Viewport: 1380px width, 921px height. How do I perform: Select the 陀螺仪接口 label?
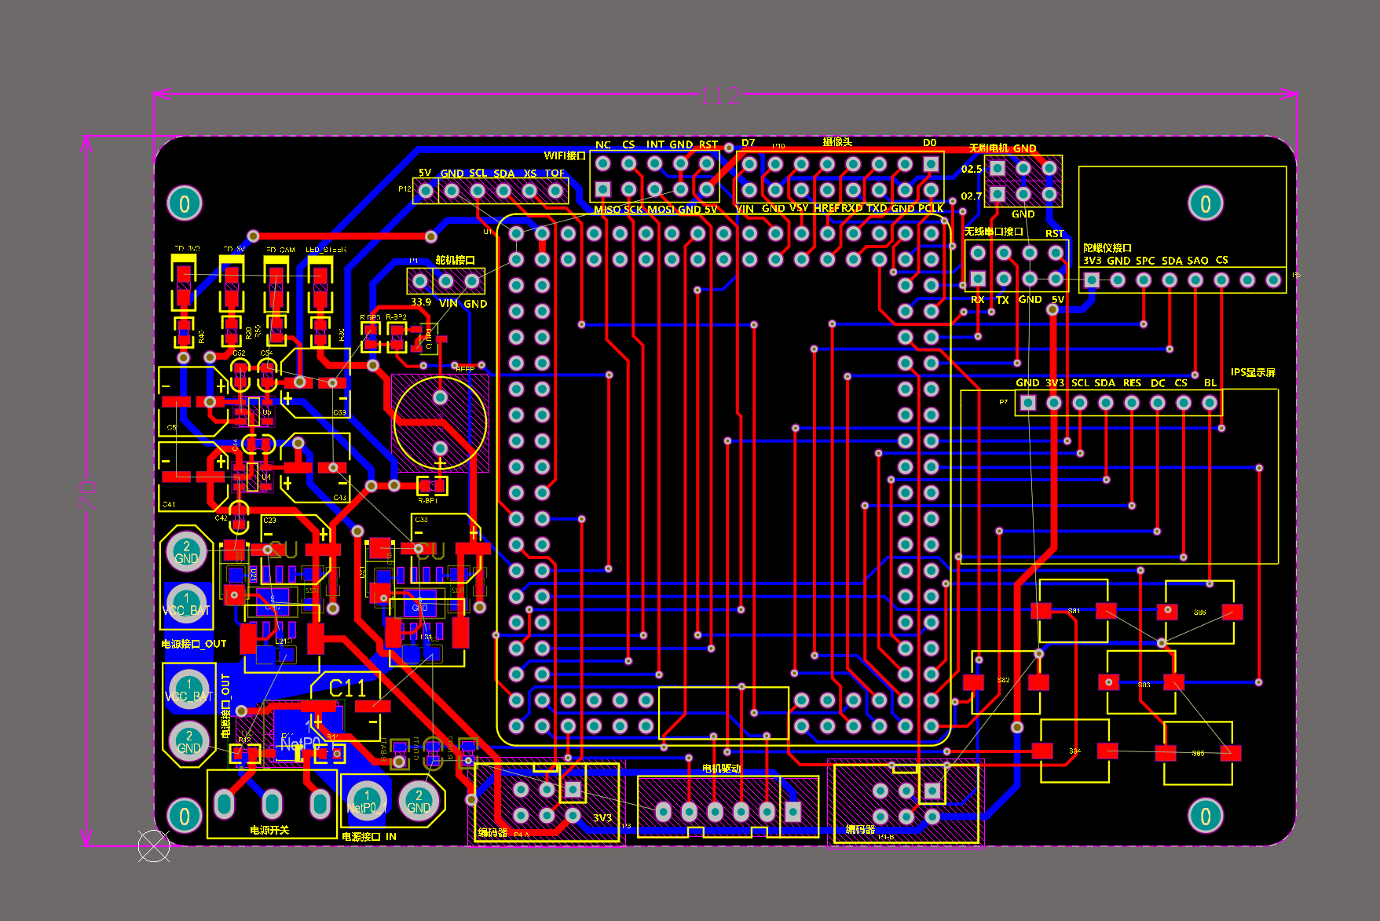tap(1107, 248)
